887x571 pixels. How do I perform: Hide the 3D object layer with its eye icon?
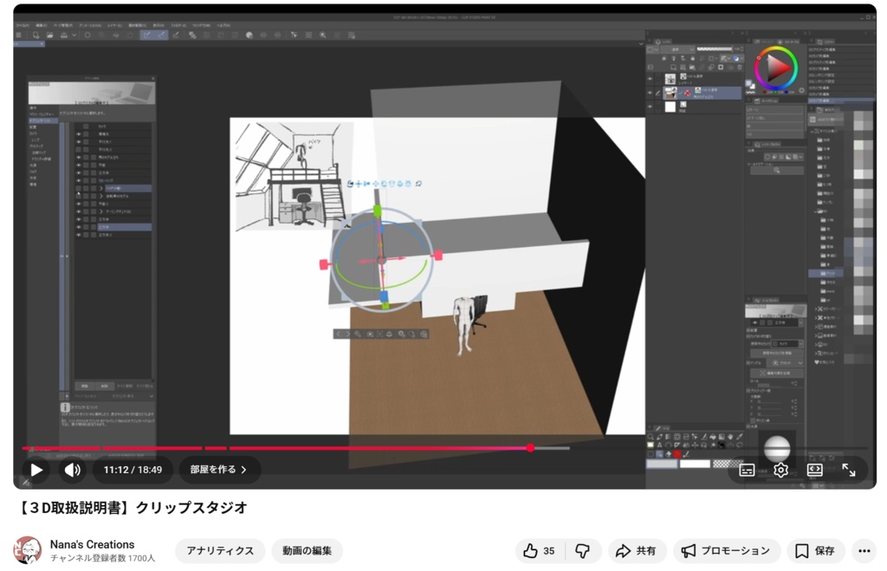point(650,92)
